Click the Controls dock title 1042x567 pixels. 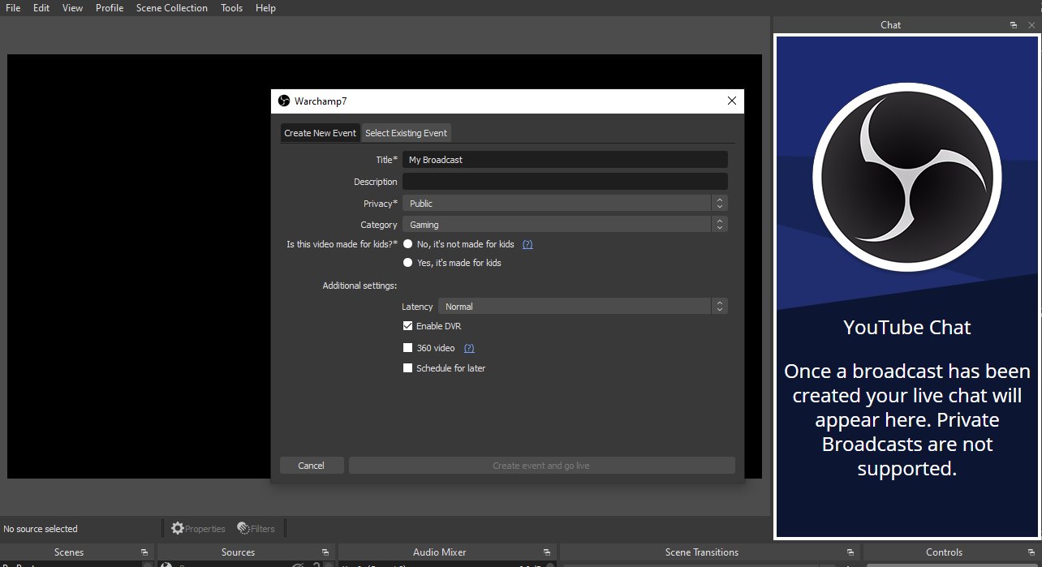(x=944, y=552)
